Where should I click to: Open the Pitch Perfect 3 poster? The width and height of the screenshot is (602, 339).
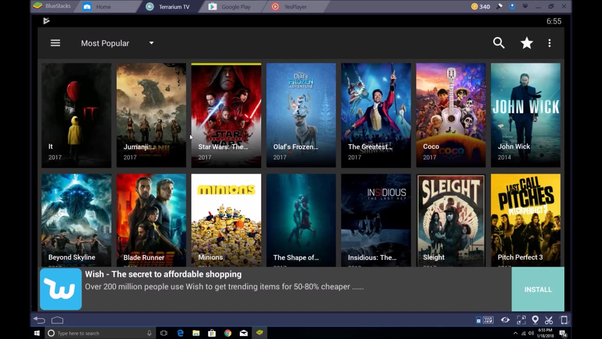click(x=526, y=220)
